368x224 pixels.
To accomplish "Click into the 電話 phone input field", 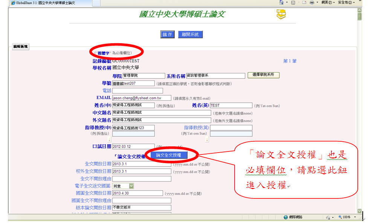I will pos(137,91).
